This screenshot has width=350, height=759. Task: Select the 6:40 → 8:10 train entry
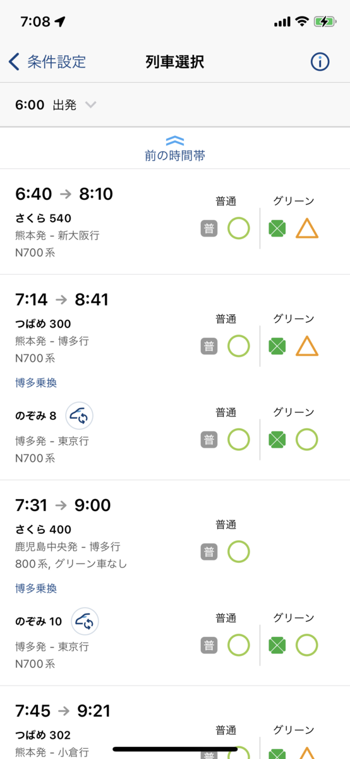[x=175, y=221]
